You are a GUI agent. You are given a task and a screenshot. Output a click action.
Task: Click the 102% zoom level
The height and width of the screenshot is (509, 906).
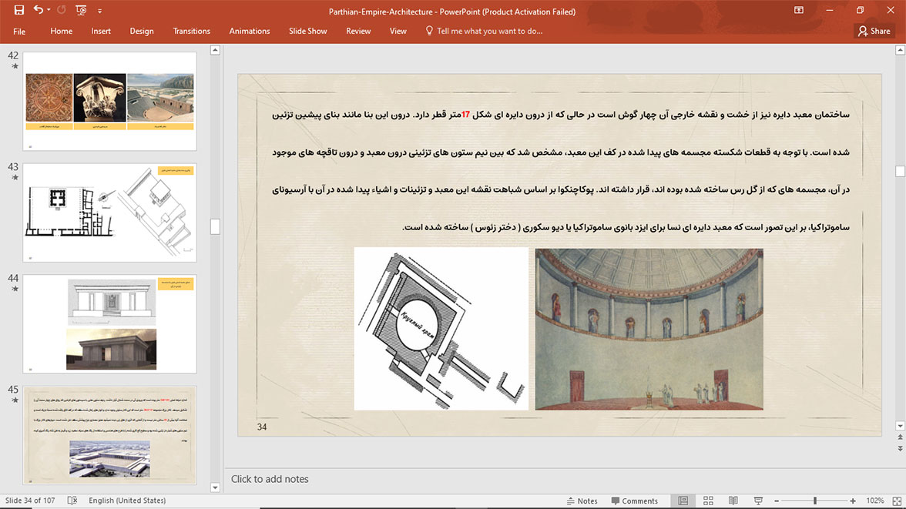875,501
